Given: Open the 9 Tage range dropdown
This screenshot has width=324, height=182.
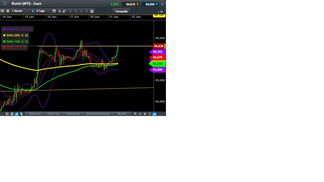Looking at the screenshot, I should pos(41,11).
